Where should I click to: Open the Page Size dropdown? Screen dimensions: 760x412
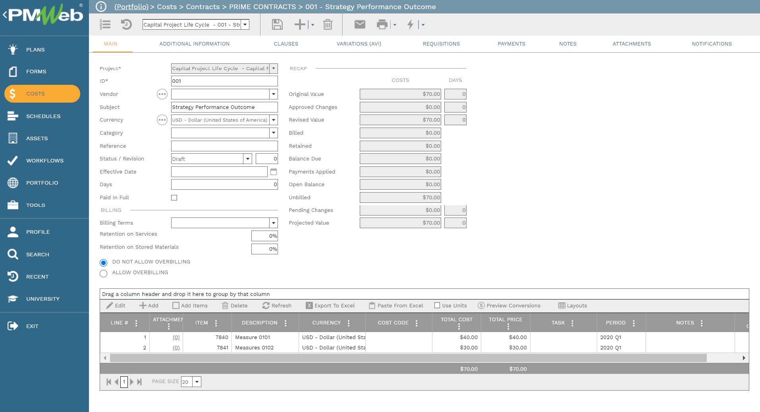point(197,381)
